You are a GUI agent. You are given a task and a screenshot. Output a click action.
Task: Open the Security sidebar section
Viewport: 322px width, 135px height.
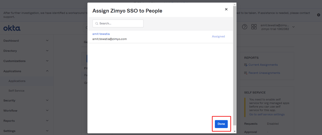(x=9, y=101)
